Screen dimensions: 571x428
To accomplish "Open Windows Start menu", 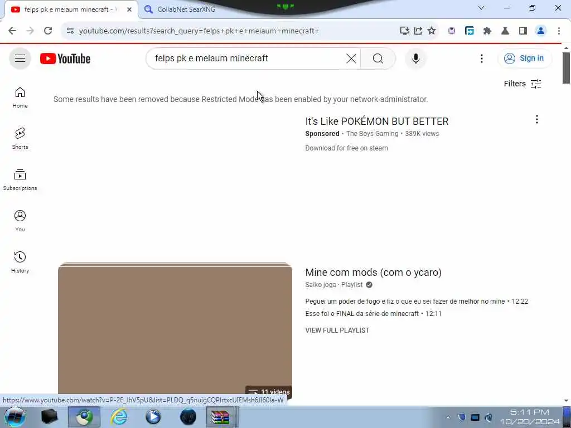I will pyautogui.click(x=14, y=417).
